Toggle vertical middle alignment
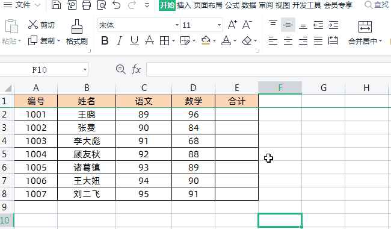391x229 pixels. click(x=288, y=25)
